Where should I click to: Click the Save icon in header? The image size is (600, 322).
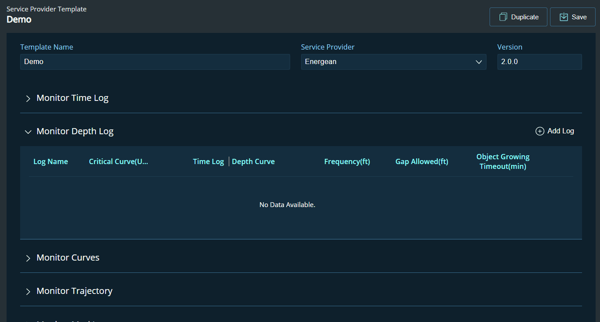pos(564,17)
